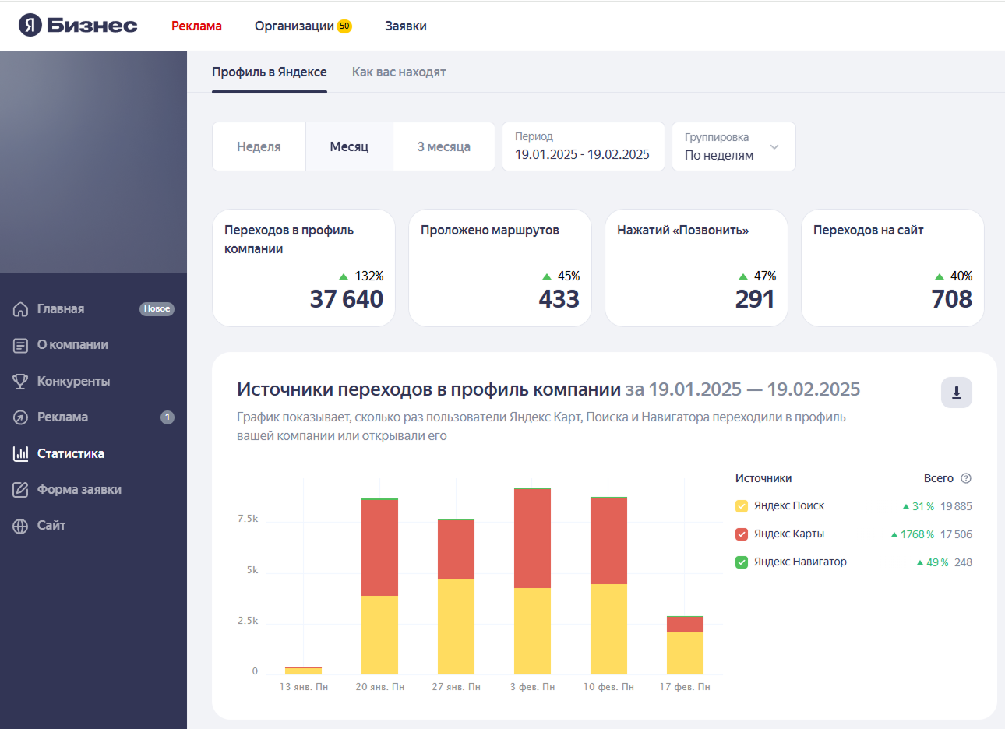Select the Месяц period button

pyautogui.click(x=349, y=146)
